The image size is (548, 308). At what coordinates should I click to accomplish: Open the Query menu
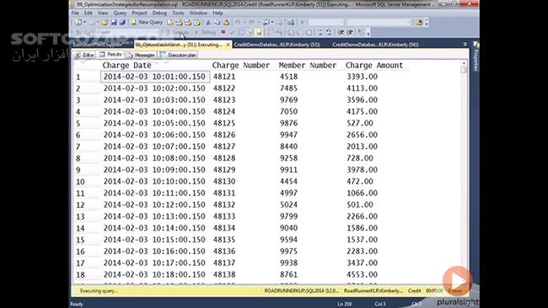coord(120,13)
